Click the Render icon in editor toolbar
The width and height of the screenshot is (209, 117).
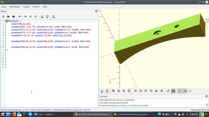(x=47, y=16)
